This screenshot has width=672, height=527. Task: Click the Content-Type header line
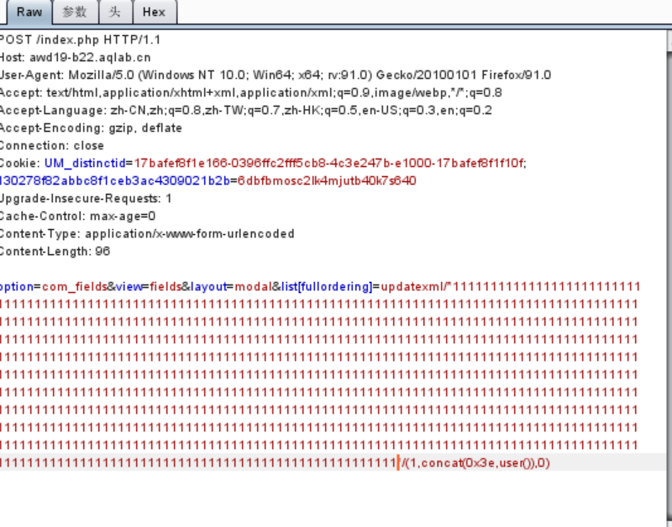tap(147, 234)
